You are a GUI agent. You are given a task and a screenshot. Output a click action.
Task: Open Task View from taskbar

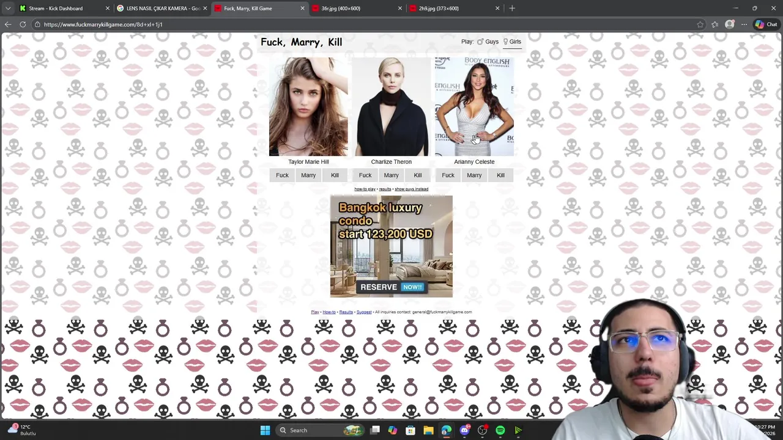point(375,430)
